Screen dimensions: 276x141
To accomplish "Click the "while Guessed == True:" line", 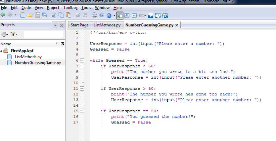I will [x=119, y=60].
